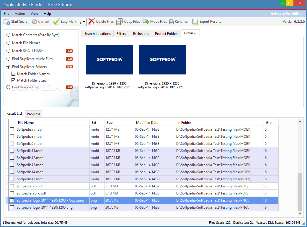This screenshot has width=307, height=227.
Task: Select Match Contents (Byte By Byte) option
Action: (x=33, y=35)
